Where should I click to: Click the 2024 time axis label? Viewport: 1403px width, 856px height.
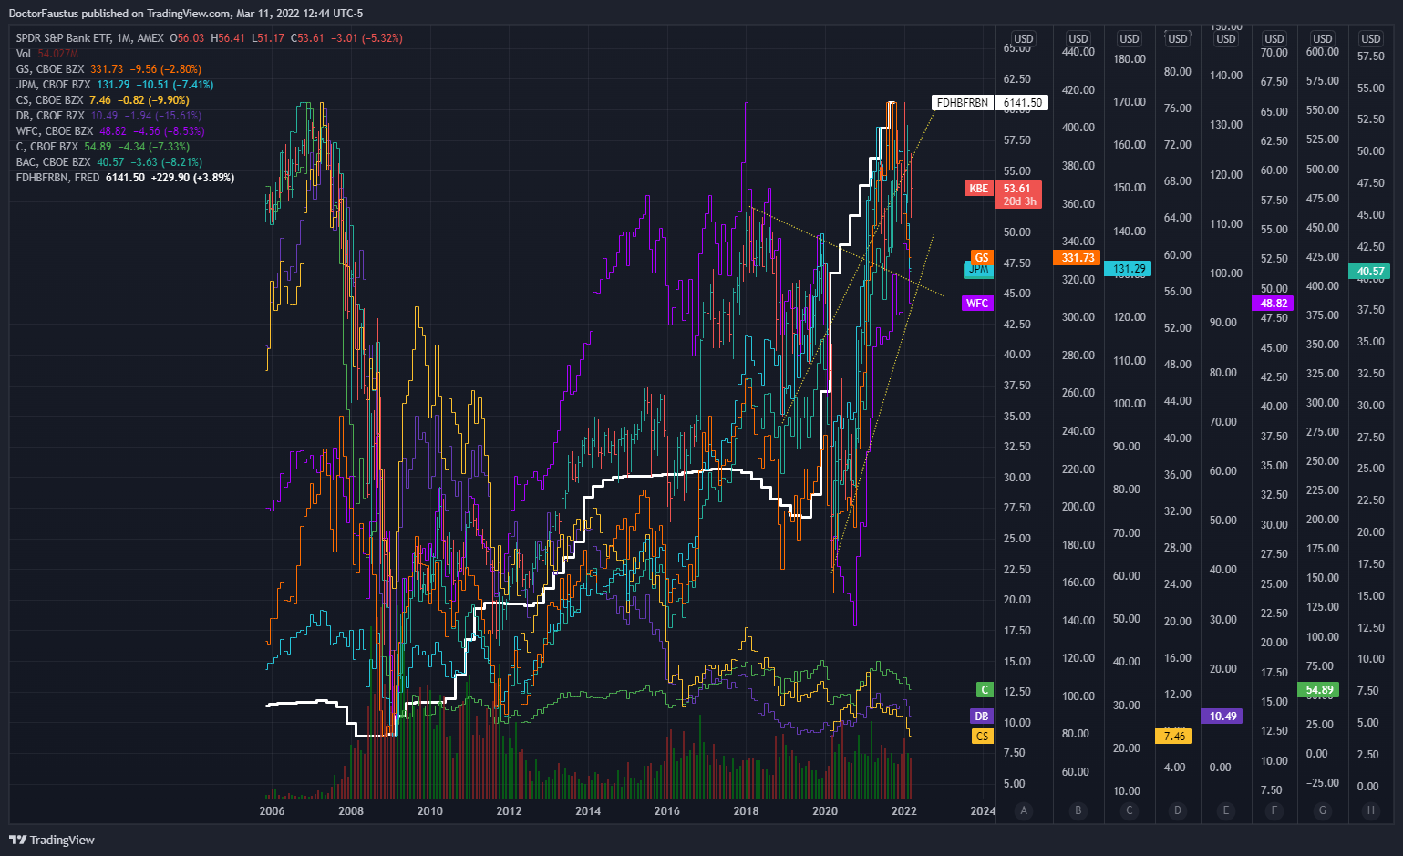(983, 811)
